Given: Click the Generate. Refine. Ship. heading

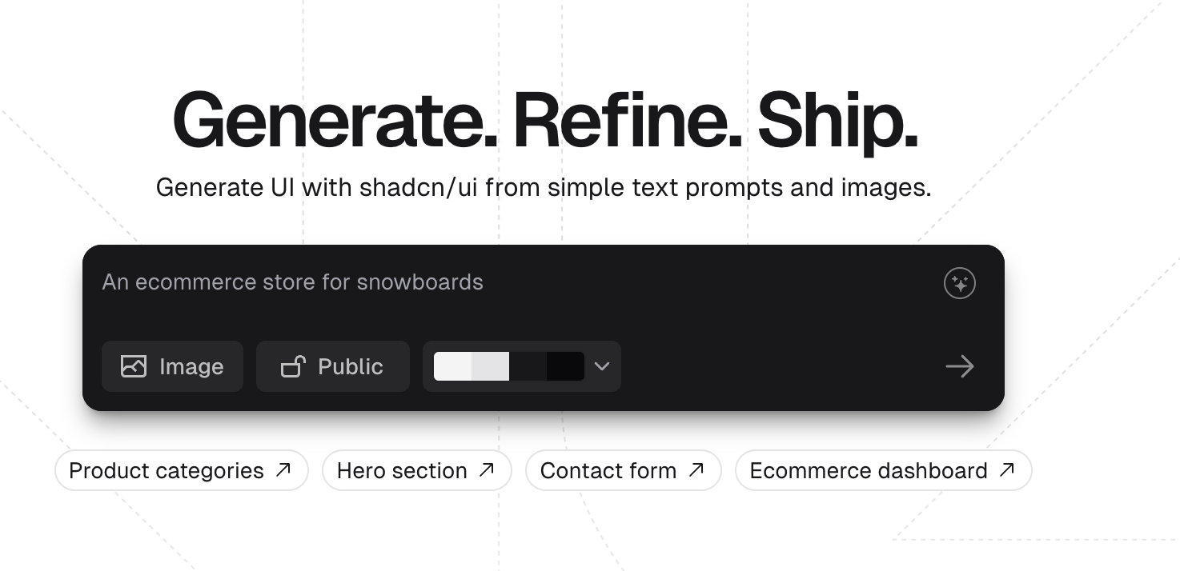Looking at the screenshot, I should click(544, 122).
